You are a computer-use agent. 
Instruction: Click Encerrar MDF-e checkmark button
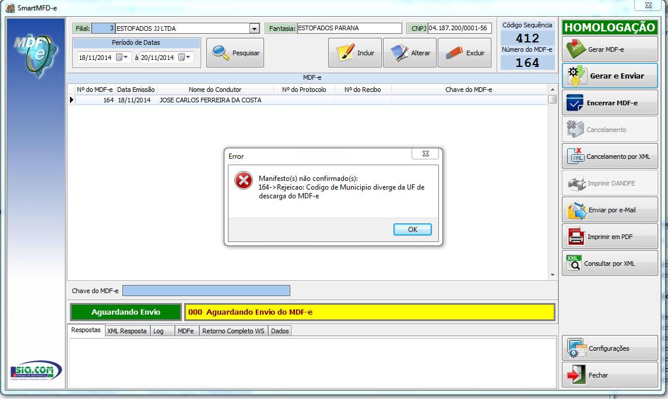(610, 103)
